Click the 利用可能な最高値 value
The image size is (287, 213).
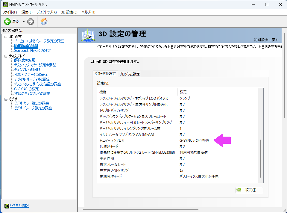point(193,152)
